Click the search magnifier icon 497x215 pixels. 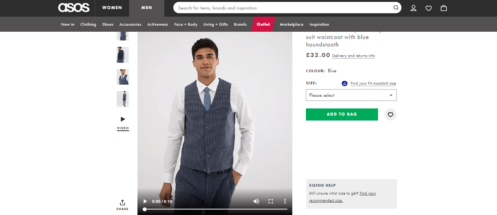[x=396, y=8]
